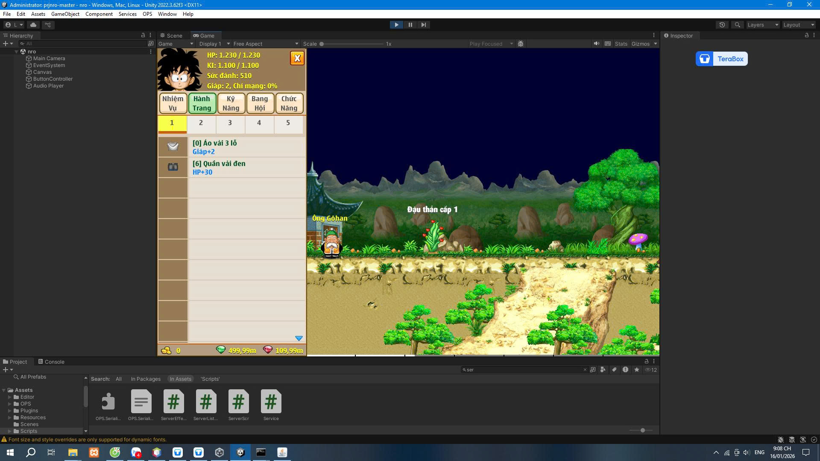Screen dimensions: 820x461
Task: Expand the Plugins folder in Assets
Action: point(10,411)
